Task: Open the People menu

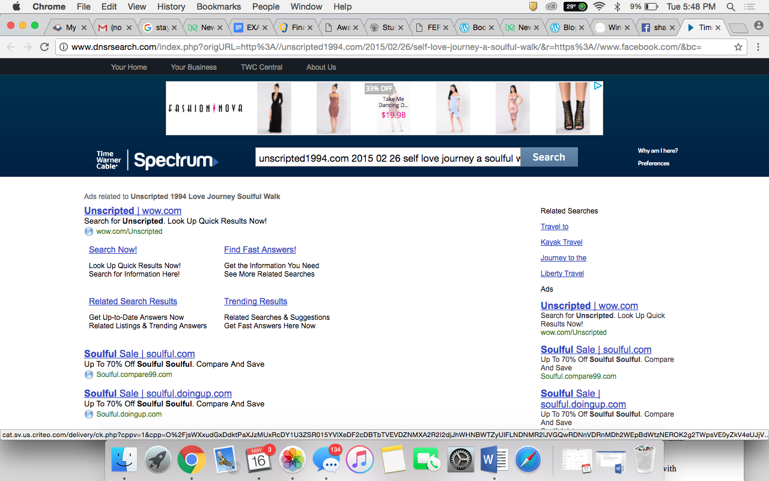Action: click(266, 7)
